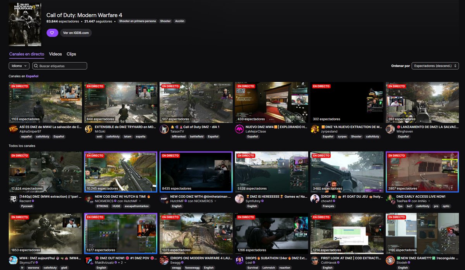Click the 'Shooter en primera persona' tag
Viewport: 465px width, 270px height.
click(138, 21)
